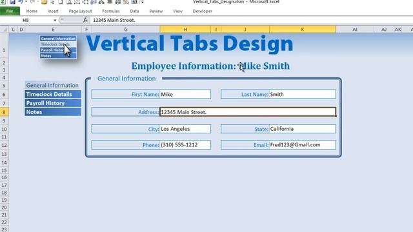This screenshot has height=232, width=413.
Task: Click the Phone field with (310) 555-1212
Action: 185,145
